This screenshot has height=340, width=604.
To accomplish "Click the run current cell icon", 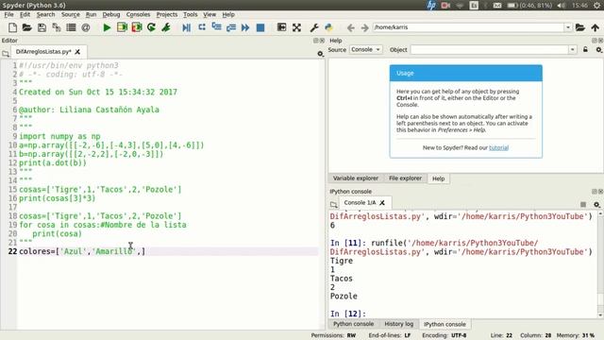I will point(122,27).
